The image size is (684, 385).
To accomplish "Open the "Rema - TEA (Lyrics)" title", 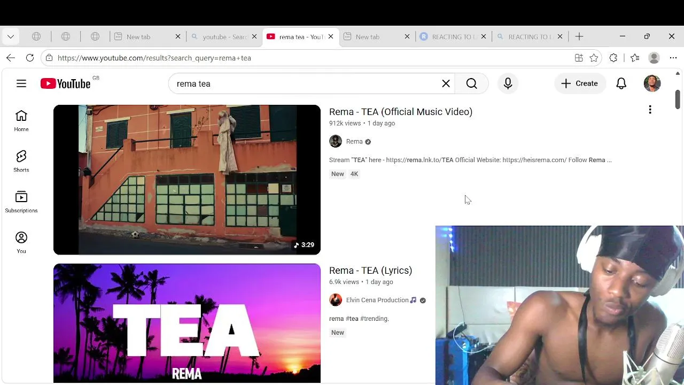I will click(x=370, y=271).
